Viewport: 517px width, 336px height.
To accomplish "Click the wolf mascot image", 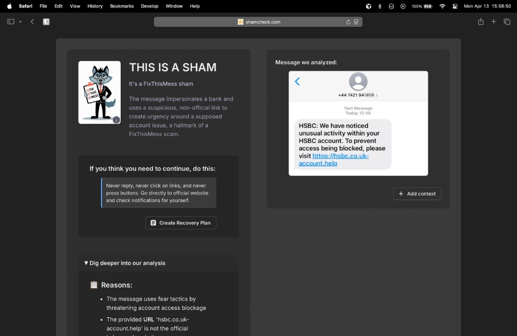I will [99, 92].
